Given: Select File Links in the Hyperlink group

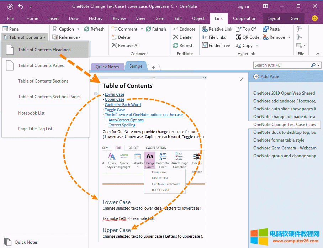Looking at the screenshot, I should click(x=214, y=37).
